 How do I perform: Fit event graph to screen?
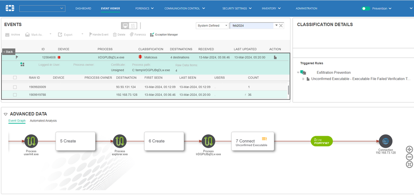tap(409, 164)
